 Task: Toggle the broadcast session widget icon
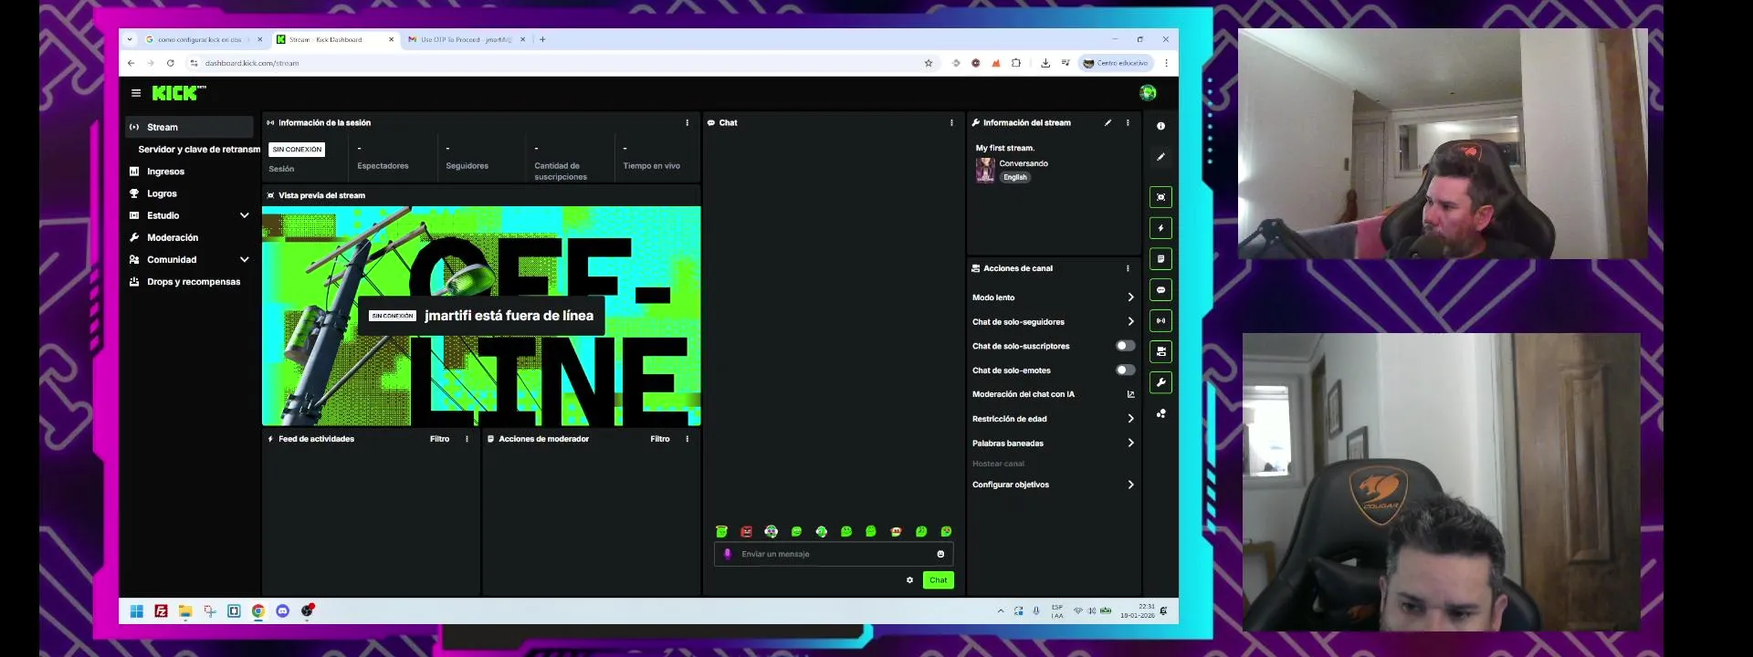[1160, 321]
